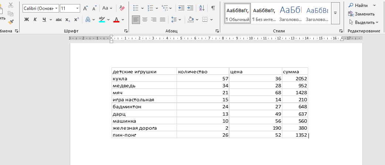Select the 'Обычный' style in the gallery

(238, 13)
